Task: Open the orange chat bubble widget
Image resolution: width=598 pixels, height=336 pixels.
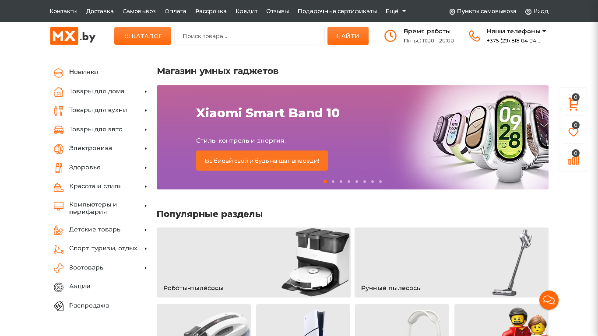Action: pos(549,300)
